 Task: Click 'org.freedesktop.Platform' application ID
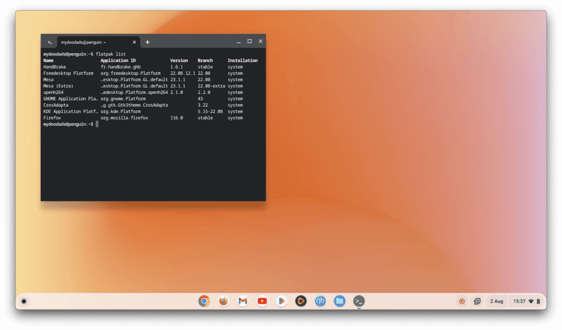[131, 73]
